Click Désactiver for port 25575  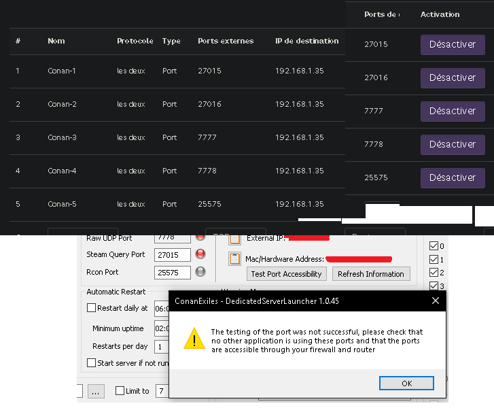pos(452,177)
